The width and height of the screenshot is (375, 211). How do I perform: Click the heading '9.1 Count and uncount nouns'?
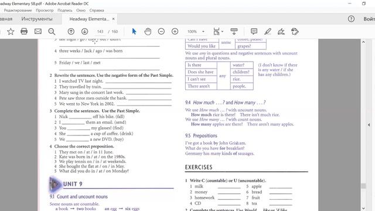pos(79,197)
